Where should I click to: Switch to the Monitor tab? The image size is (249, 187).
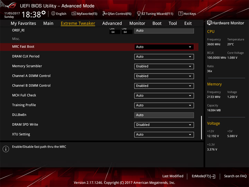[x=137, y=24]
